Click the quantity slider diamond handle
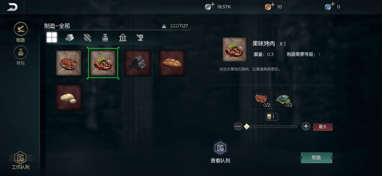382x176 pixels. pos(247,126)
